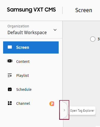
Task: Go to the Content section
Action: tap(23, 62)
